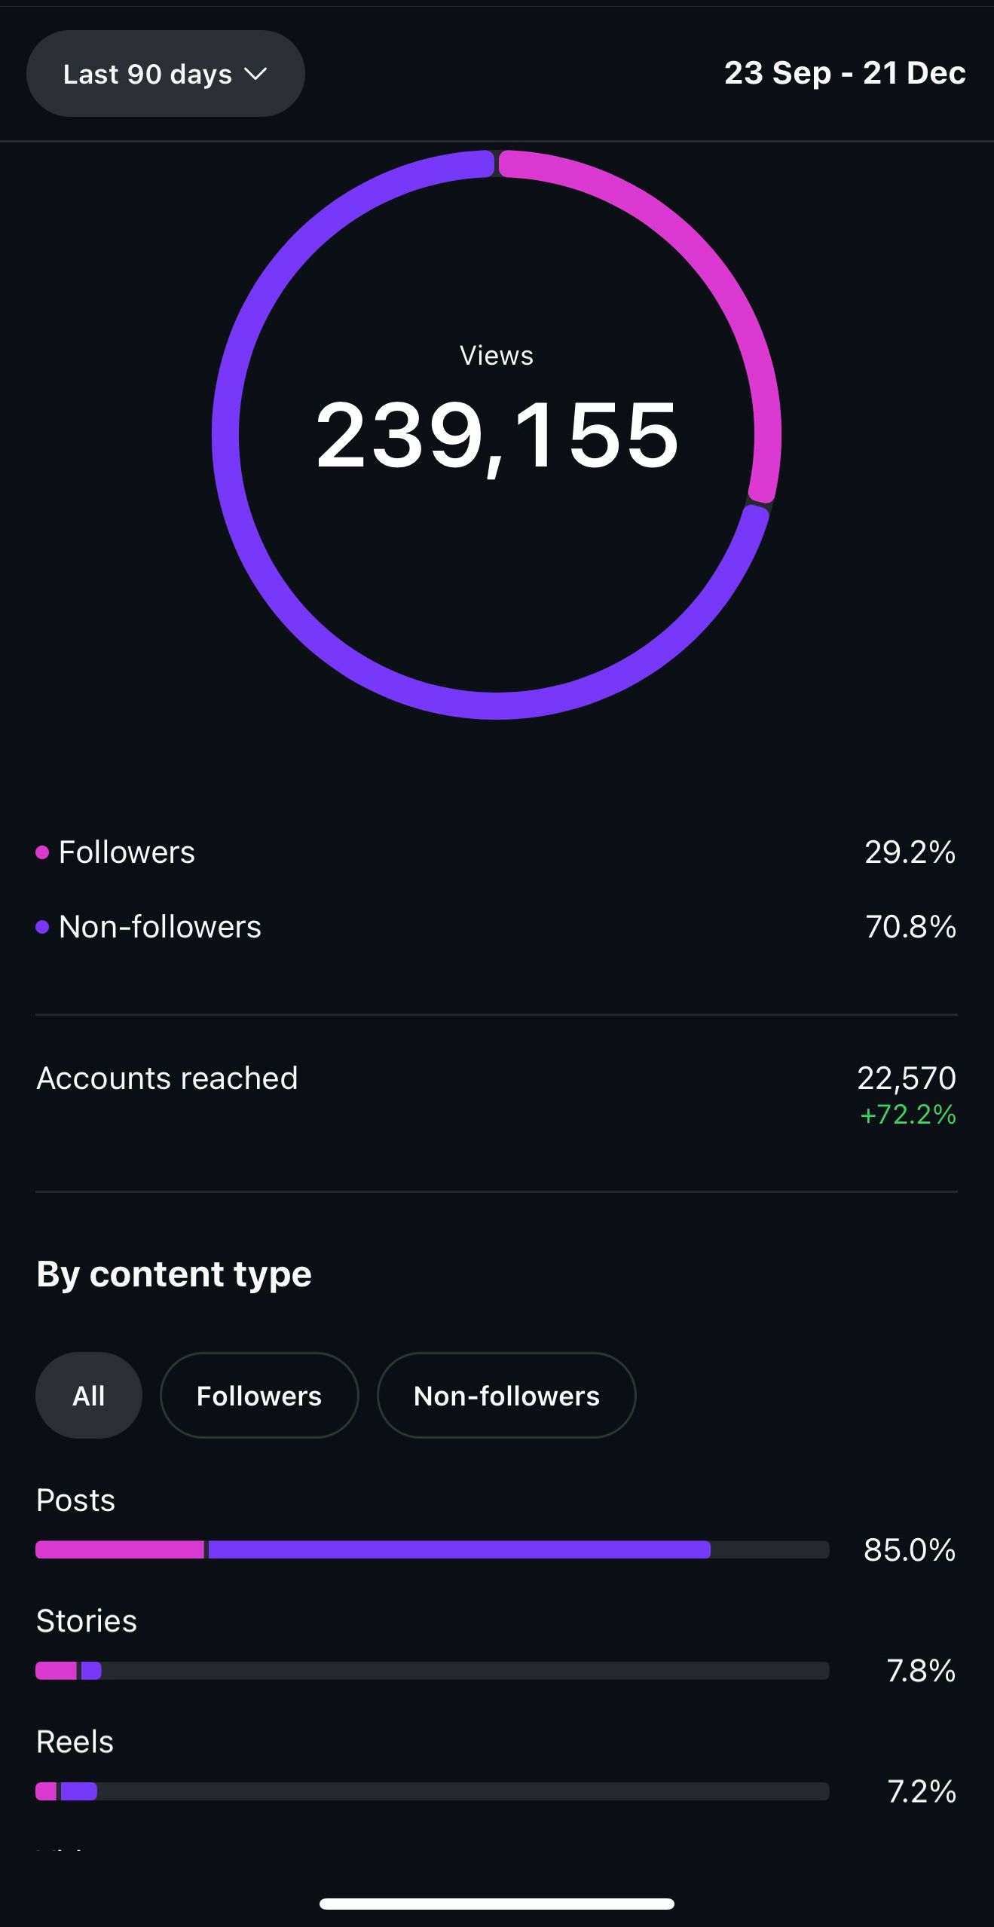Tap the 239,155 views total
This screenshot has width=994, height=1927.
point(497,436)
